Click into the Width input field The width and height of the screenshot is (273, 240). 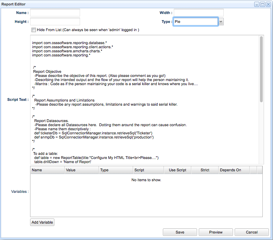pyautogui.click(x=198, y=13)
